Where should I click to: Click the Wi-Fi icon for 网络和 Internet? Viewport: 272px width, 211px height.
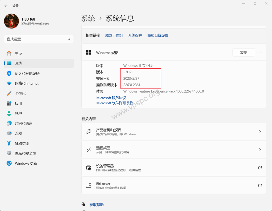point(9,83)
